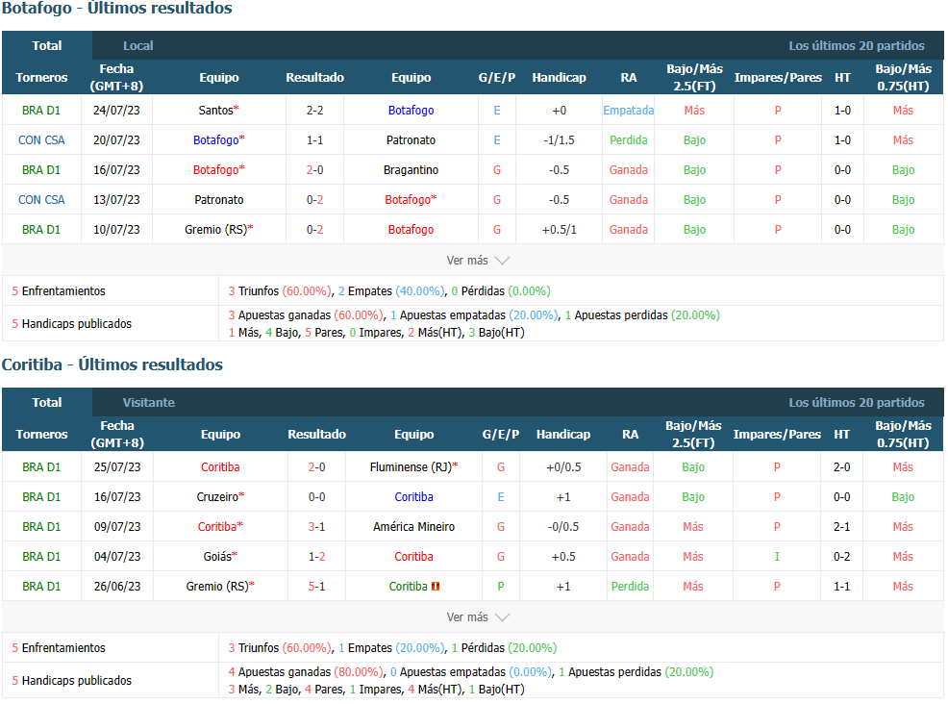This screenshot has width=948, height=704.
Task: Click CON CSA tournament on 20/07/23 row
Action: pyautogui.click(x=41, y=140)
